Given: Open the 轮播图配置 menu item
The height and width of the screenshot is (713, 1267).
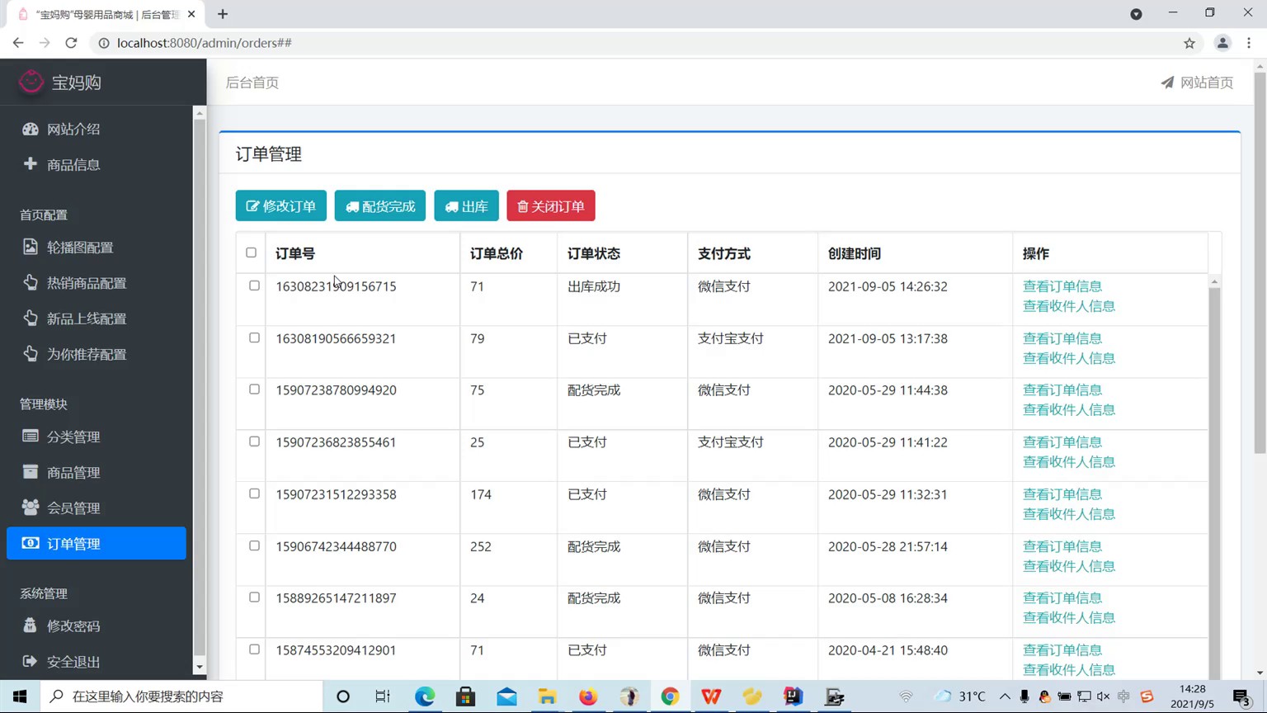Looking at the screenshot, I should 80,247.
